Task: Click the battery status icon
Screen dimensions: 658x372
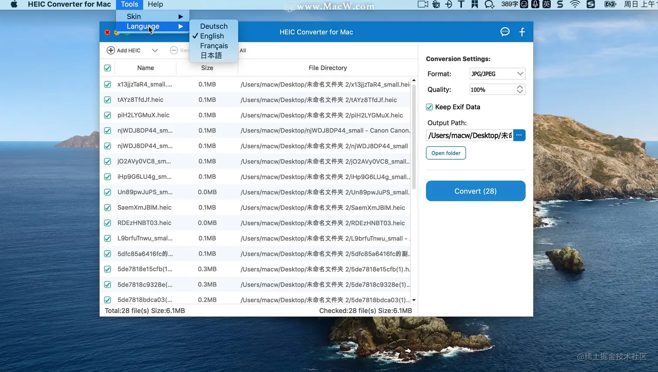Action: click(x=610, y=4)
